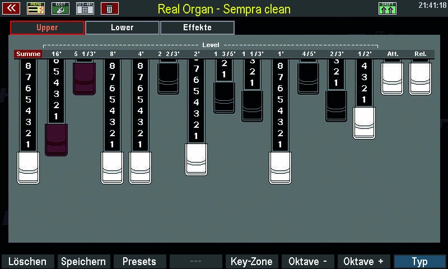Click the Oktave - button
The height and width of the screenshot is (269, 448).
point(307,262)
